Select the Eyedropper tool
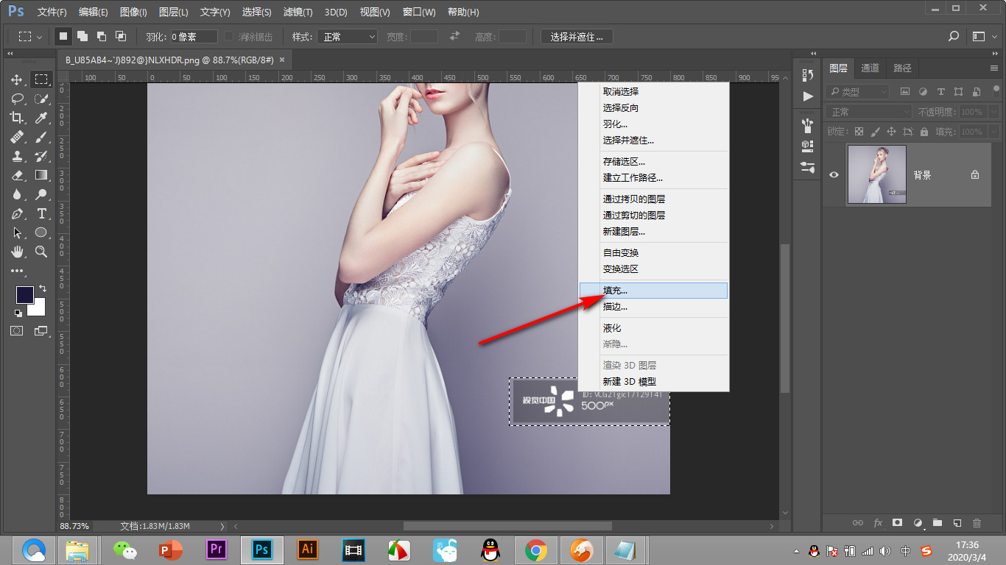Image resolution: width=1006 pixels, height=565 pixels. [x=41, y=118]
